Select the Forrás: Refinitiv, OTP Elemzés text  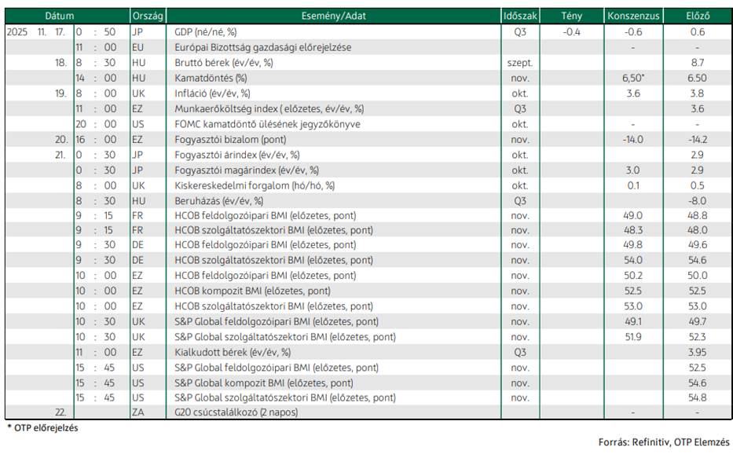point(664,442)
